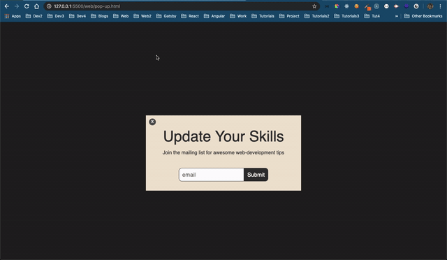Image resolution: width=447 pixels, height=260 pixels.
Task: Click the colorful extension icon in toolbar
Action: (x=337, y=6)
